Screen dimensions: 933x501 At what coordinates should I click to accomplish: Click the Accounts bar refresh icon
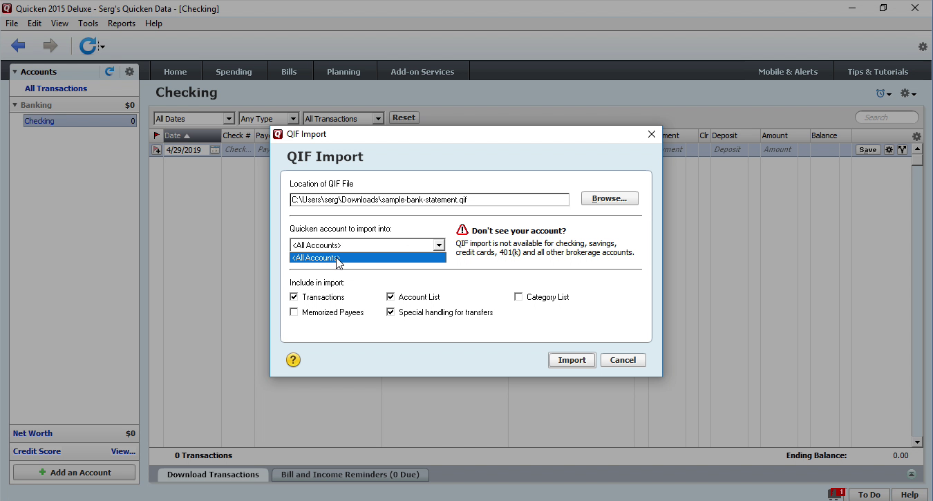tap(109, 71)
